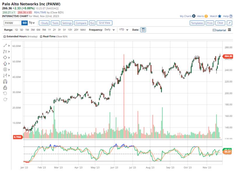The image size is (238, 175).
Task: Click the 0.79M volume marker
Action: click(x=18, y=137)
